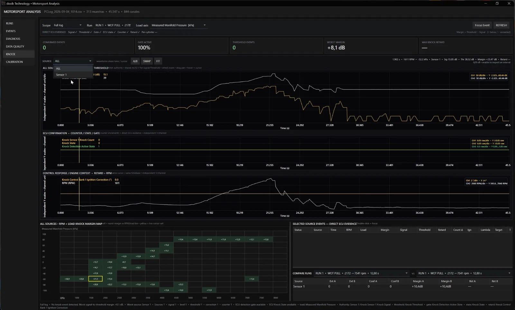Sort events table by Margin column
Image resolution: width=515 pixels, height=310 pixels.
385,230
